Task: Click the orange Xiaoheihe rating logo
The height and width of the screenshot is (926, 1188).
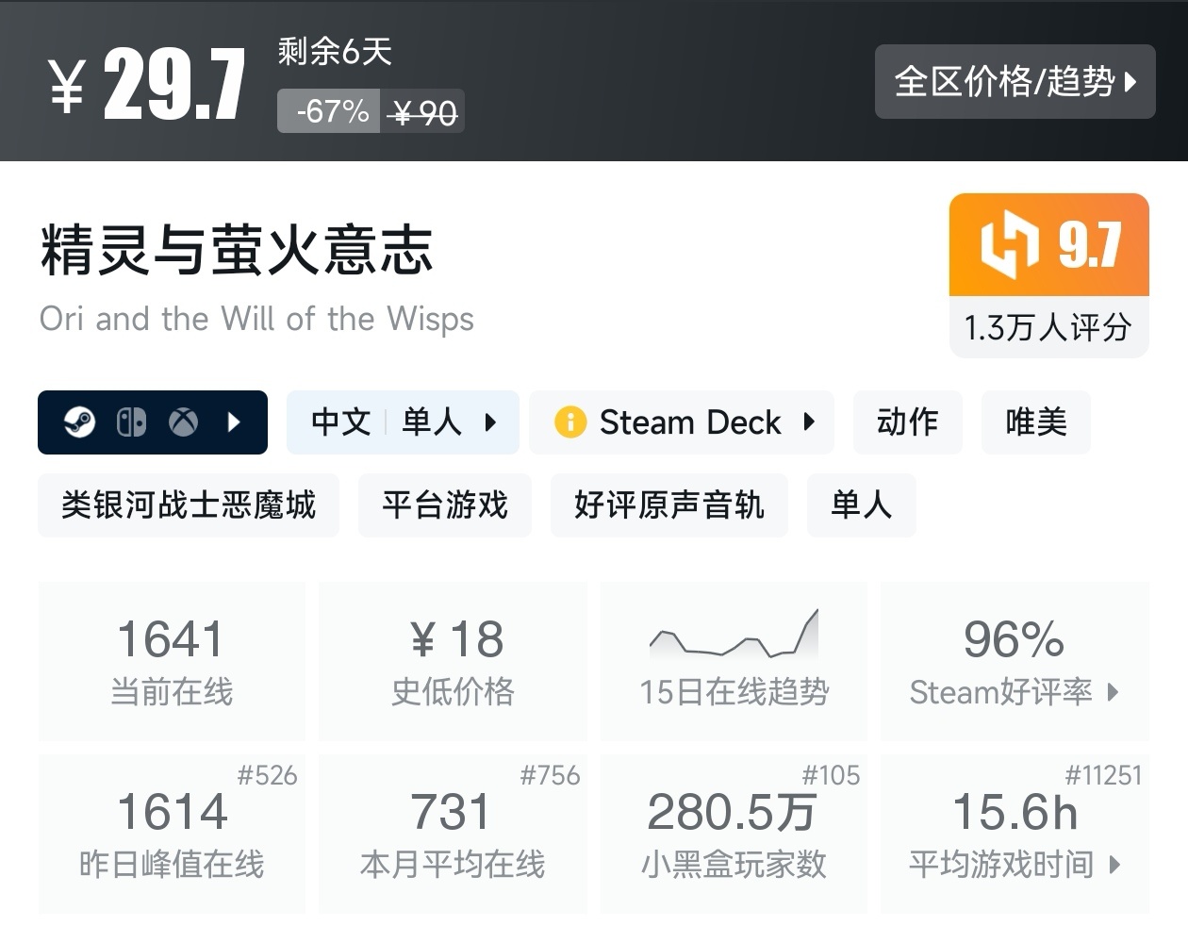Action: tap(1005, 244)
